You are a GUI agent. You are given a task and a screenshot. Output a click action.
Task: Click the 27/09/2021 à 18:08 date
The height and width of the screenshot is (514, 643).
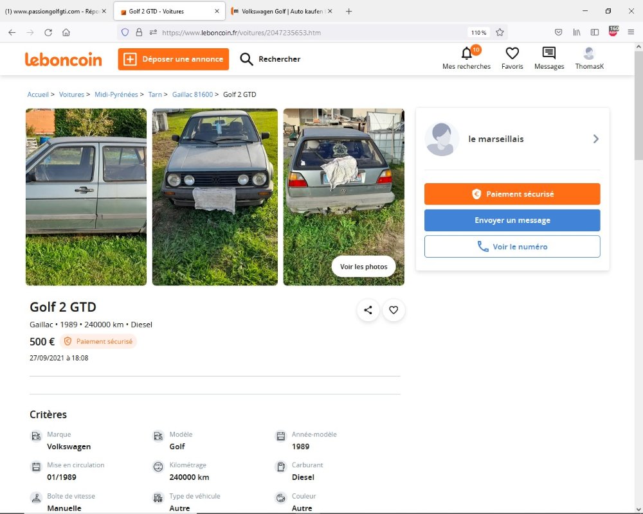(59, 358)
